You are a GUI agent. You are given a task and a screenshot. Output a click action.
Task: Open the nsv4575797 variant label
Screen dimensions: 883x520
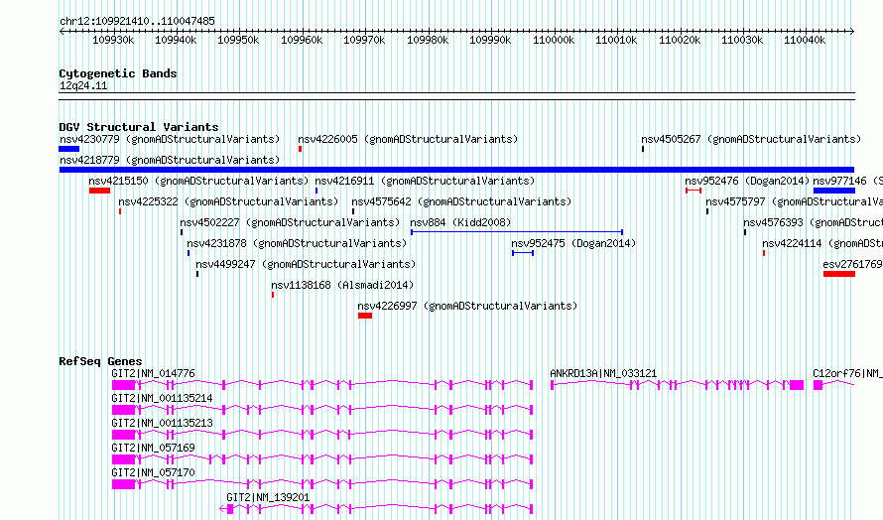coord(794,201)
